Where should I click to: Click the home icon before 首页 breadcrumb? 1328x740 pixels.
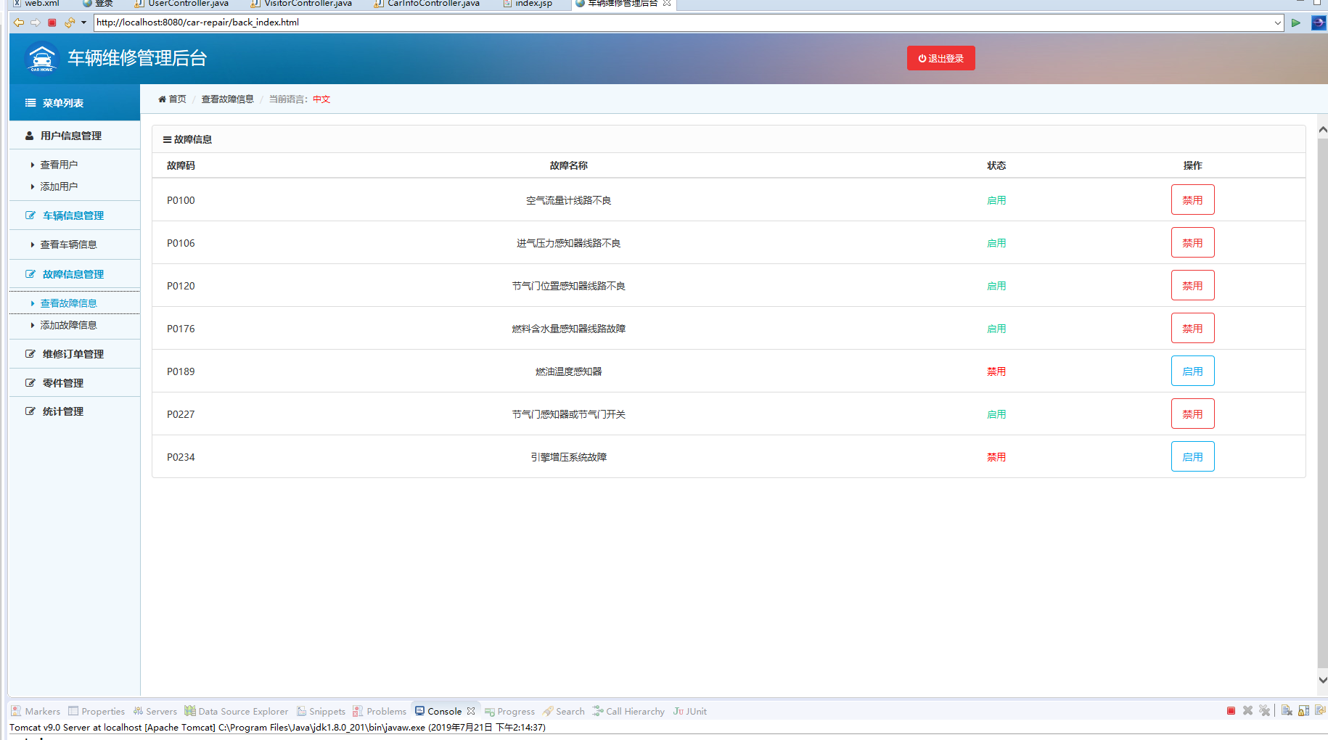click(163, 99)
